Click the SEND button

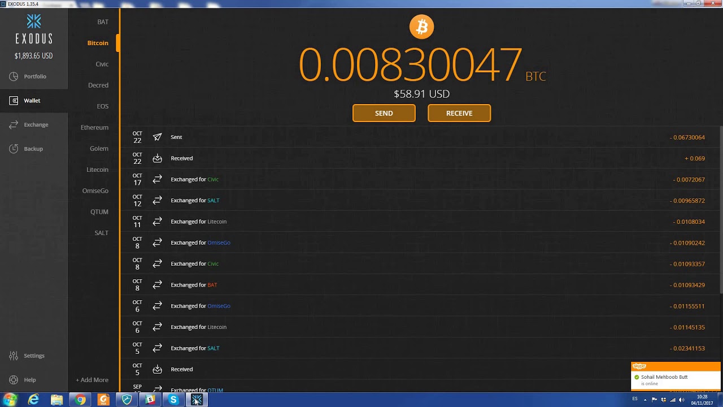coord(384,113)
